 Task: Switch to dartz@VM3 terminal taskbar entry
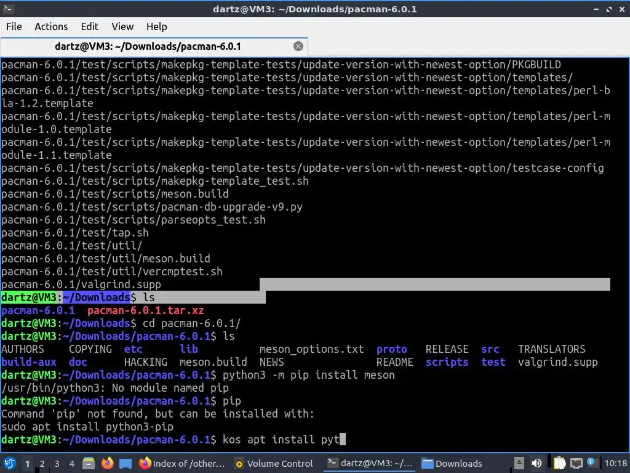pos(370,463)
